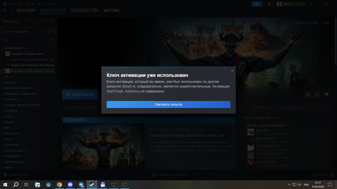
Task: Open the Справка menu
Action: coord(52,4)
